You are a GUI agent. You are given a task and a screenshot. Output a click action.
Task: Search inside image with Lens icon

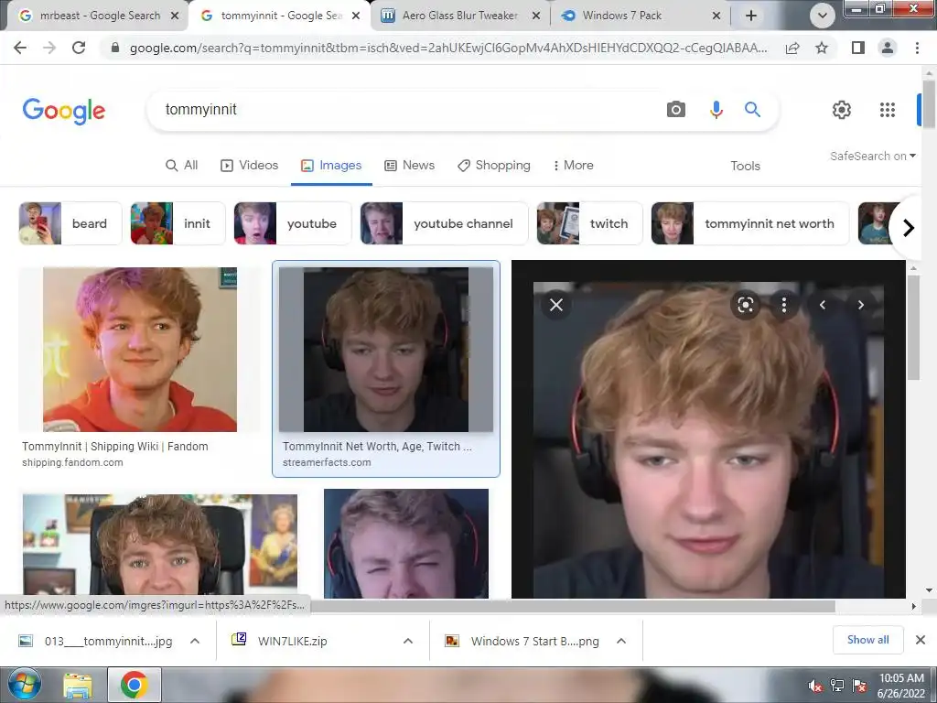coord(745,305)
